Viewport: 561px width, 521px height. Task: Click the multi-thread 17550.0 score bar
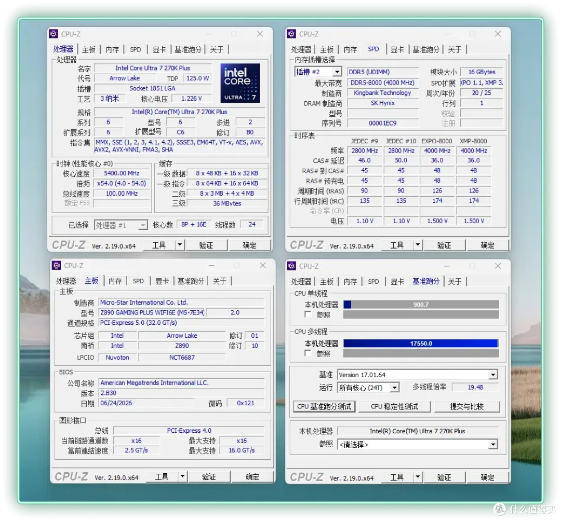point(421,344)
